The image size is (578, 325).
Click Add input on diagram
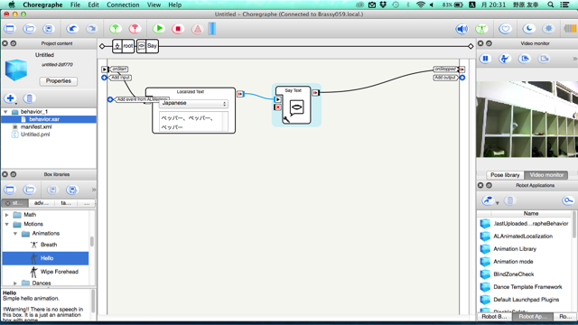click(120, 78)
